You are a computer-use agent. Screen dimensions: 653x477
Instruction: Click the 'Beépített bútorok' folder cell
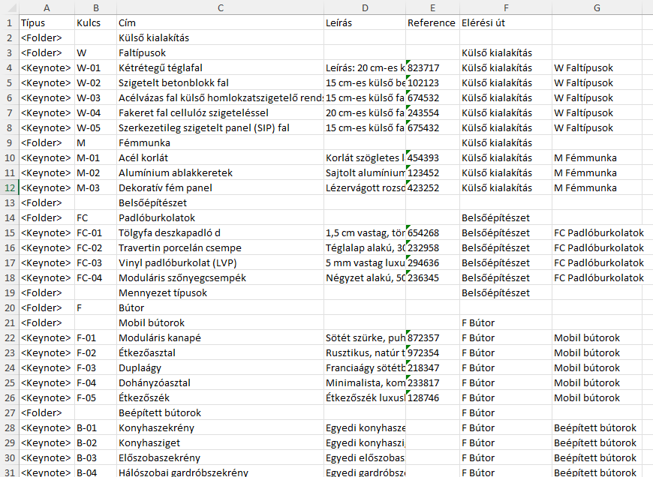220,412
